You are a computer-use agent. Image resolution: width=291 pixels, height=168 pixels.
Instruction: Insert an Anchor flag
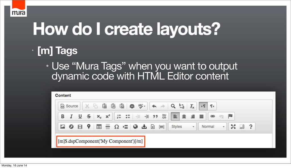[230, 116]
